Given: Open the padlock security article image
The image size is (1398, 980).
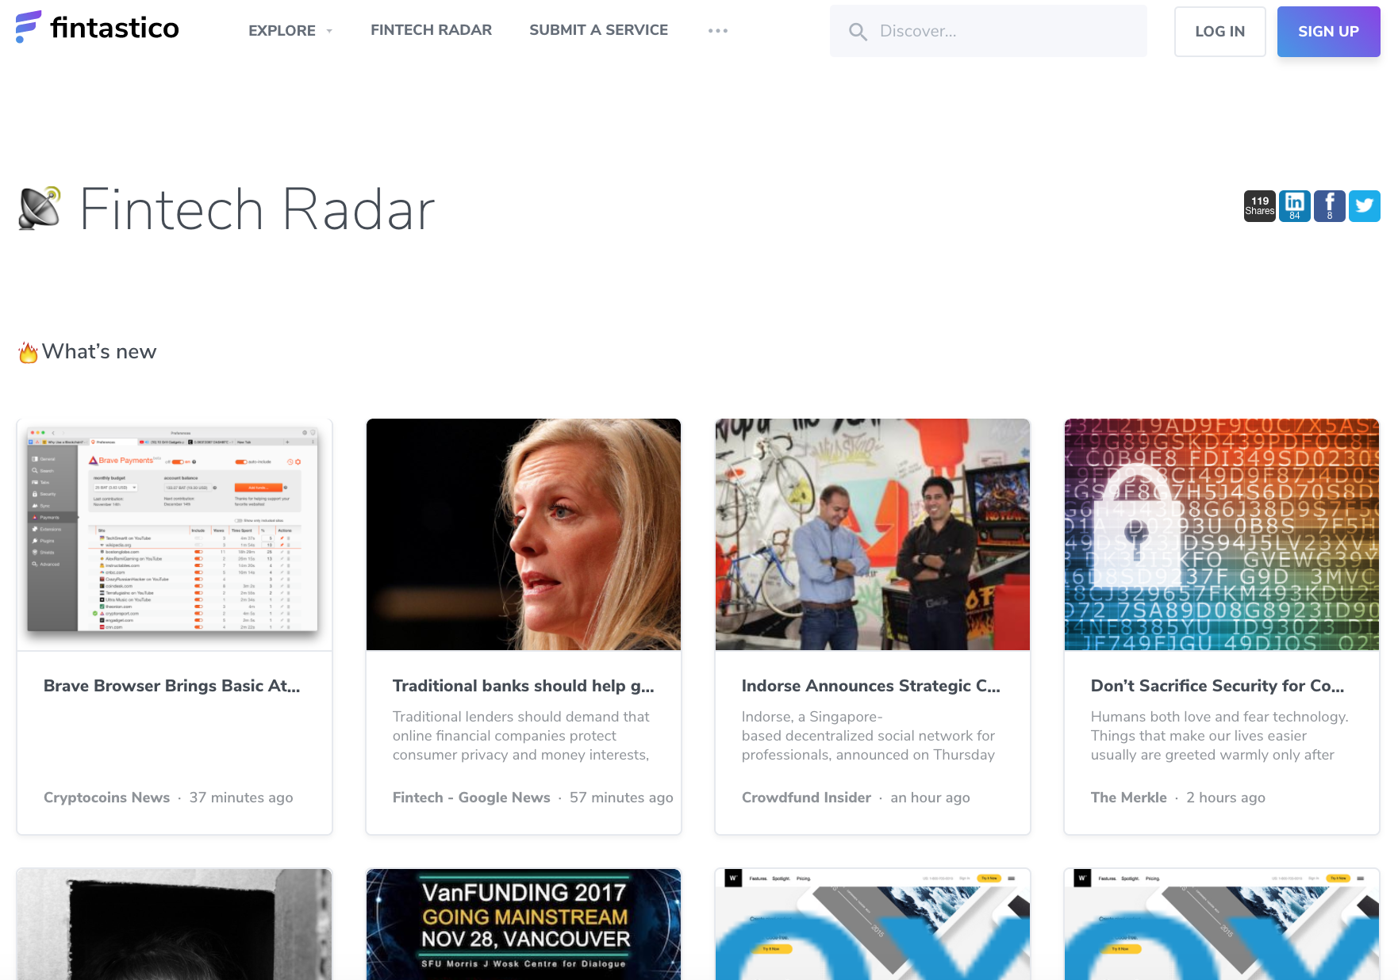Looking at the screenshot, I should [x=1222, y=534].
